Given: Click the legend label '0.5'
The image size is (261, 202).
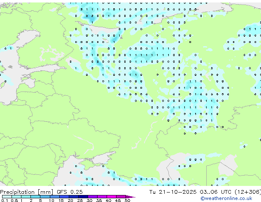Looking at the screenshot, I should point(14,200).
